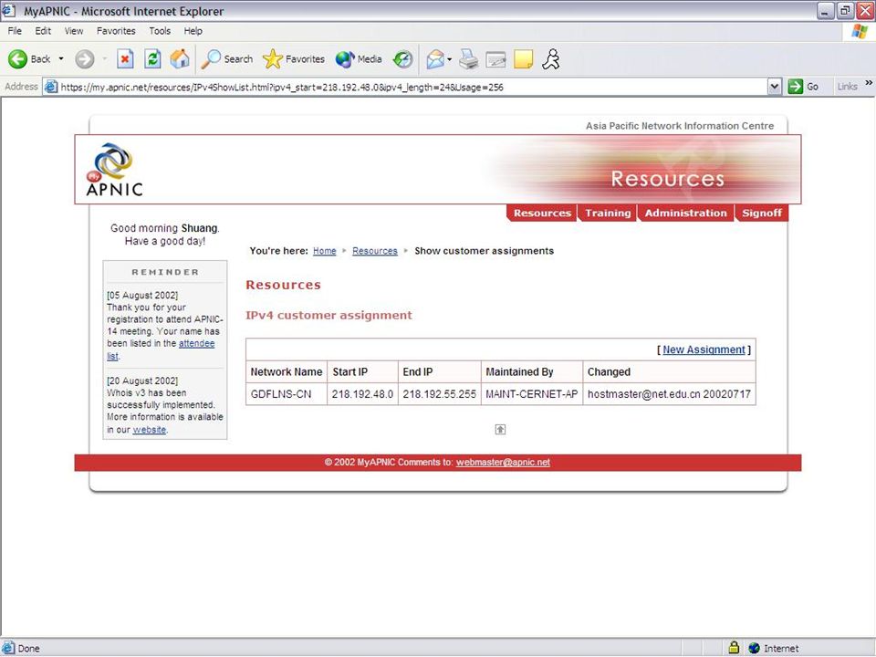Click the MyAPNIC logo
876x657 pixels.
[x=115, y=170]
